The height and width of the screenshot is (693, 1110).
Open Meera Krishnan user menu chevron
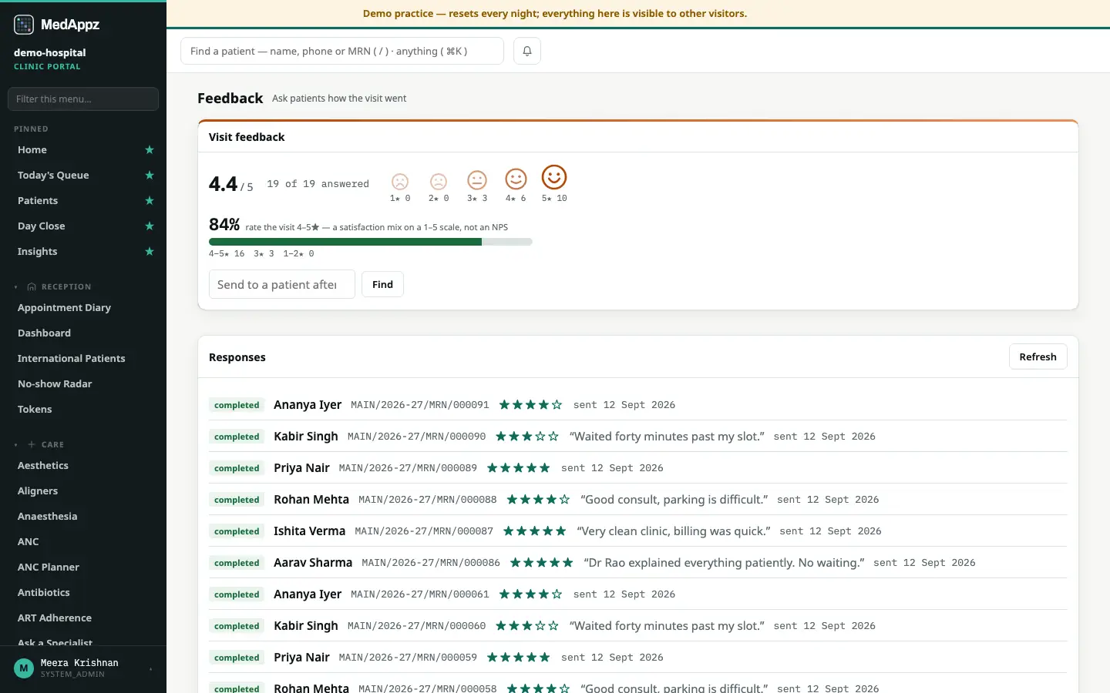click(x=150, y=669)
